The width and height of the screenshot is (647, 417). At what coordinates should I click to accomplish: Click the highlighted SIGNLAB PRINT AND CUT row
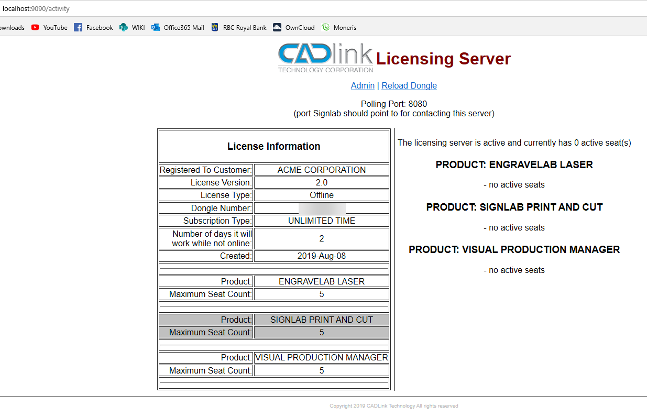pyautogui.click(x=321, y=319)
